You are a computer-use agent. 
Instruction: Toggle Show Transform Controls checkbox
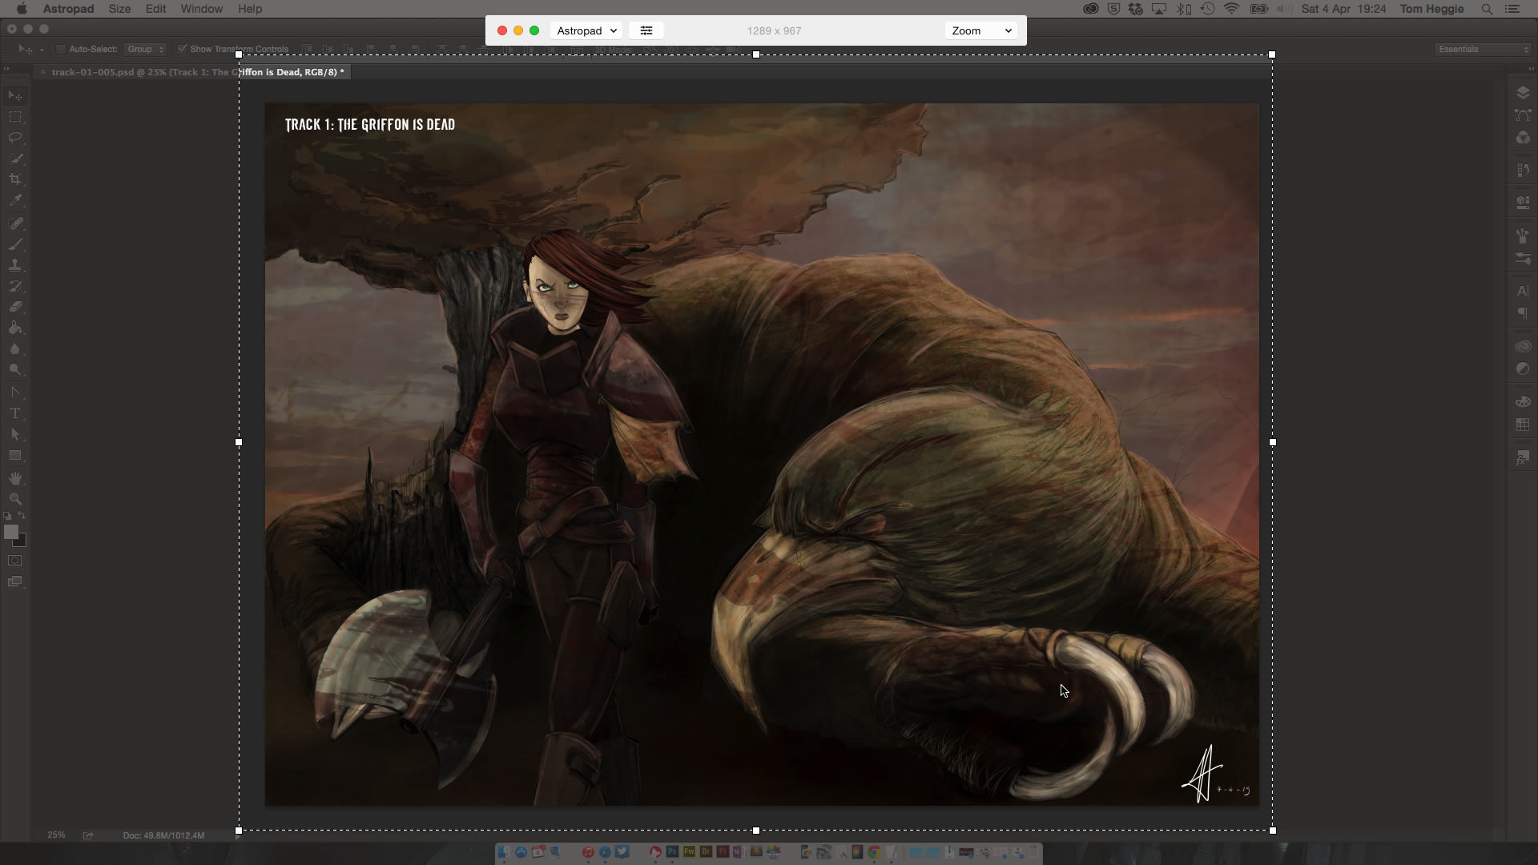(182, 50)
